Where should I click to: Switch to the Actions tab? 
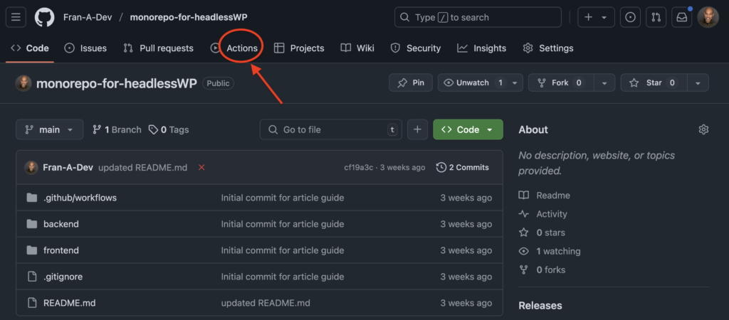click(x=241, y=48)
